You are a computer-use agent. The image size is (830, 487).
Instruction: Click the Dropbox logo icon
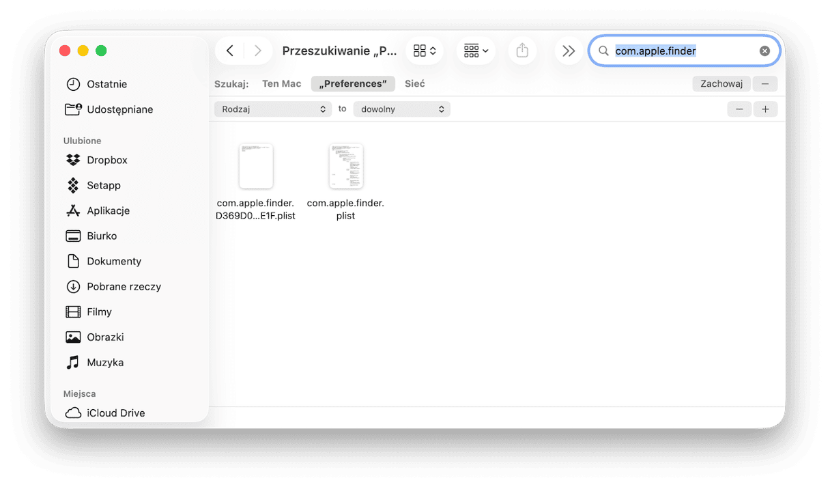(73, 160)
